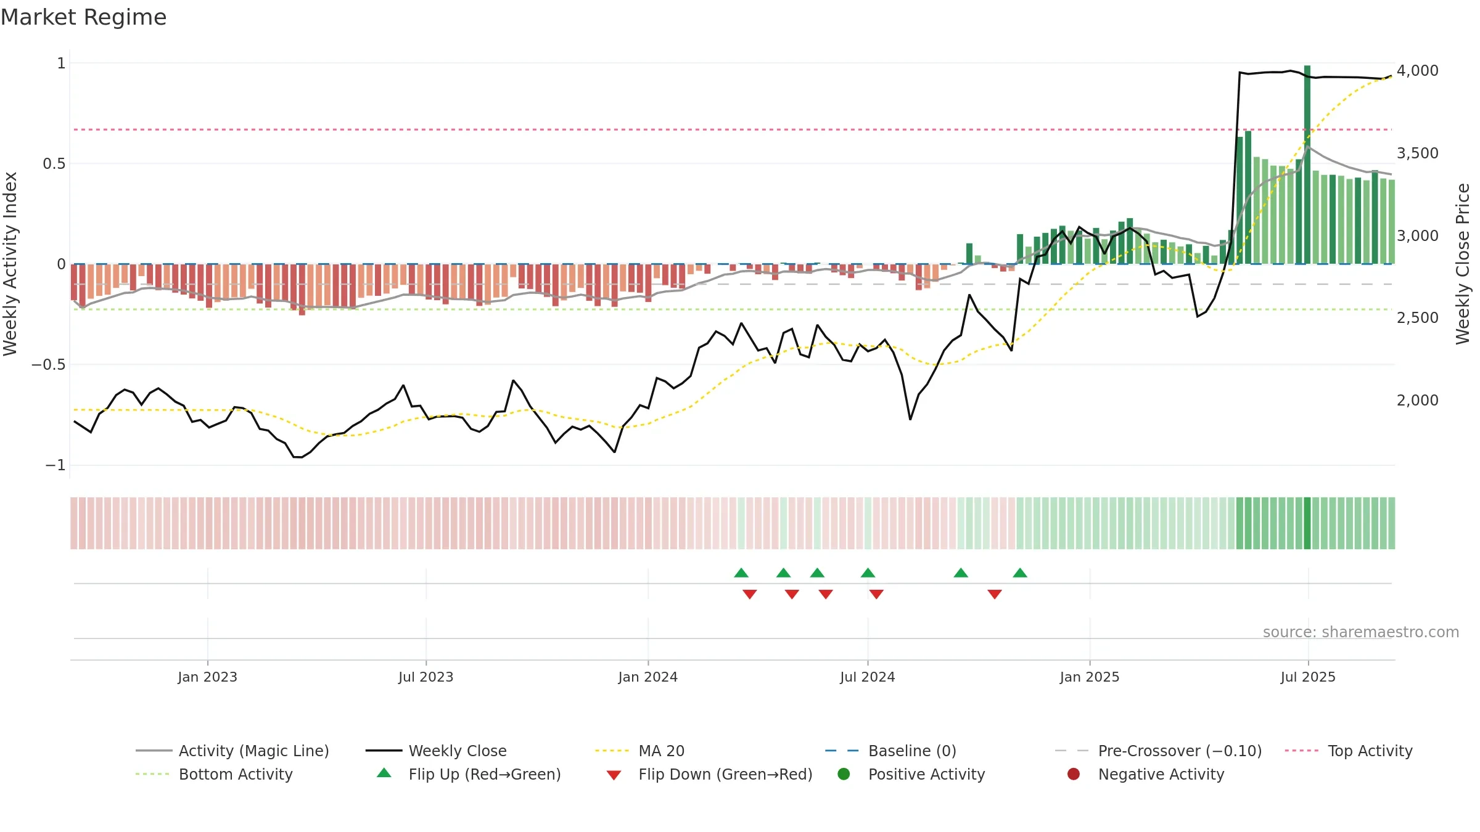1480x832 pixels.
Task: Click the flip-down triangle nearest Jul 2024
Action: click(876, 594)
